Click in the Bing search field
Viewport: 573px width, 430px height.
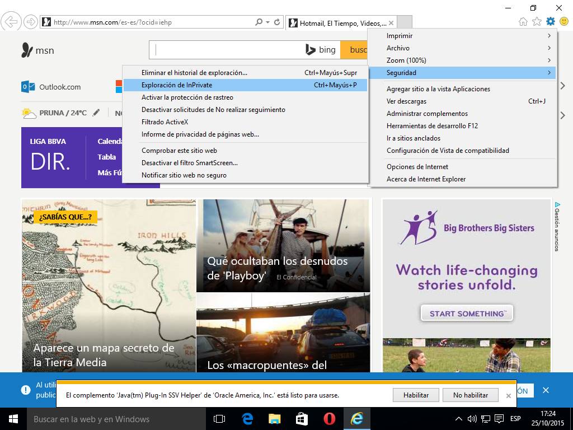tap(227, 50)
